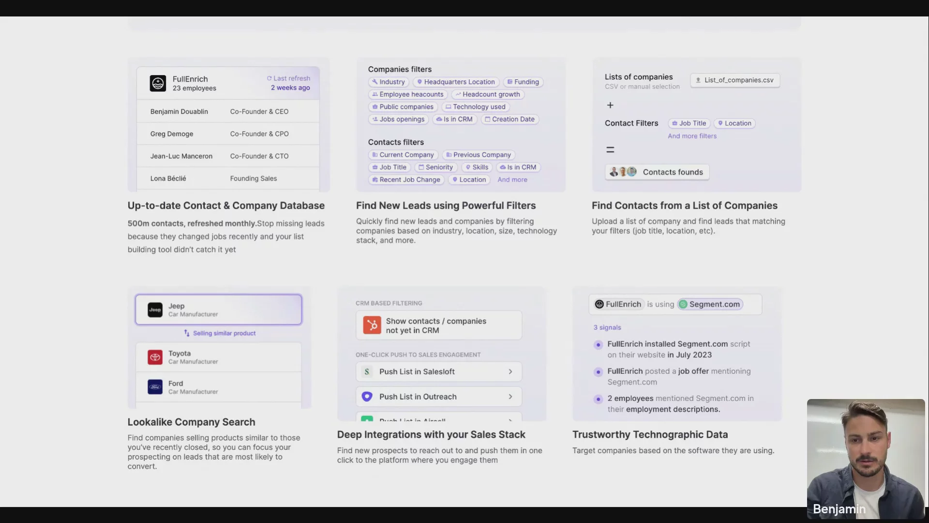929x523 pixels.
Task: Select the Creation Date filter chip
Action: tap(510, 119)
